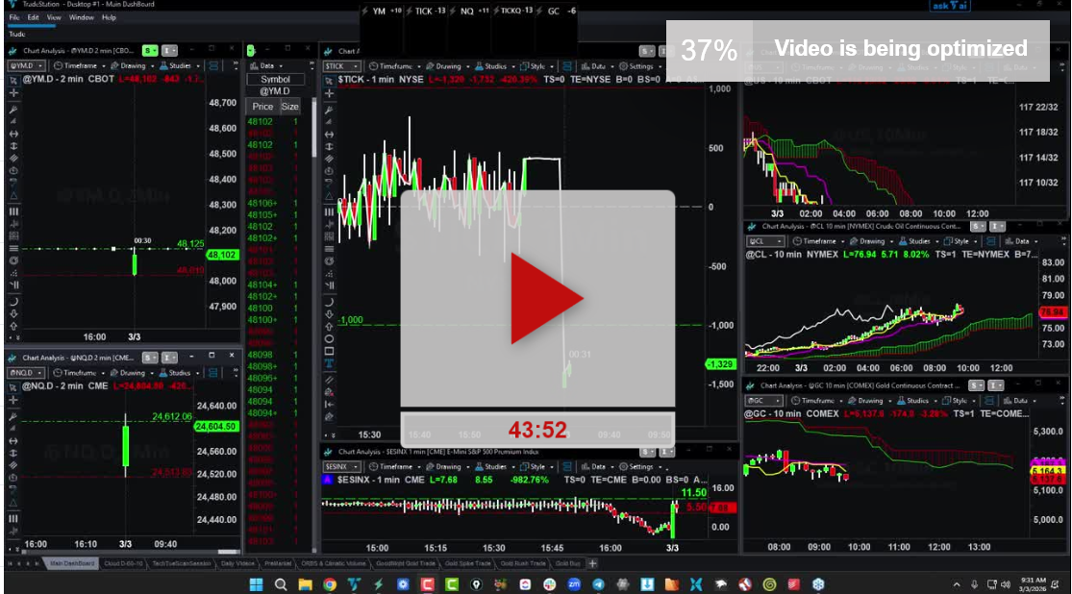
Task: Add a new workspace tab with plus button
Action: (x=592, y=563)
